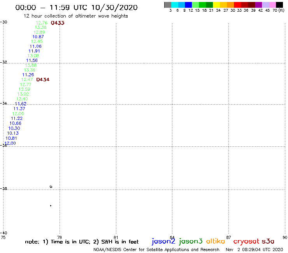Click the lavender color scale swatch
This screenshot has width=288, height=253.
tap(265, 5)
